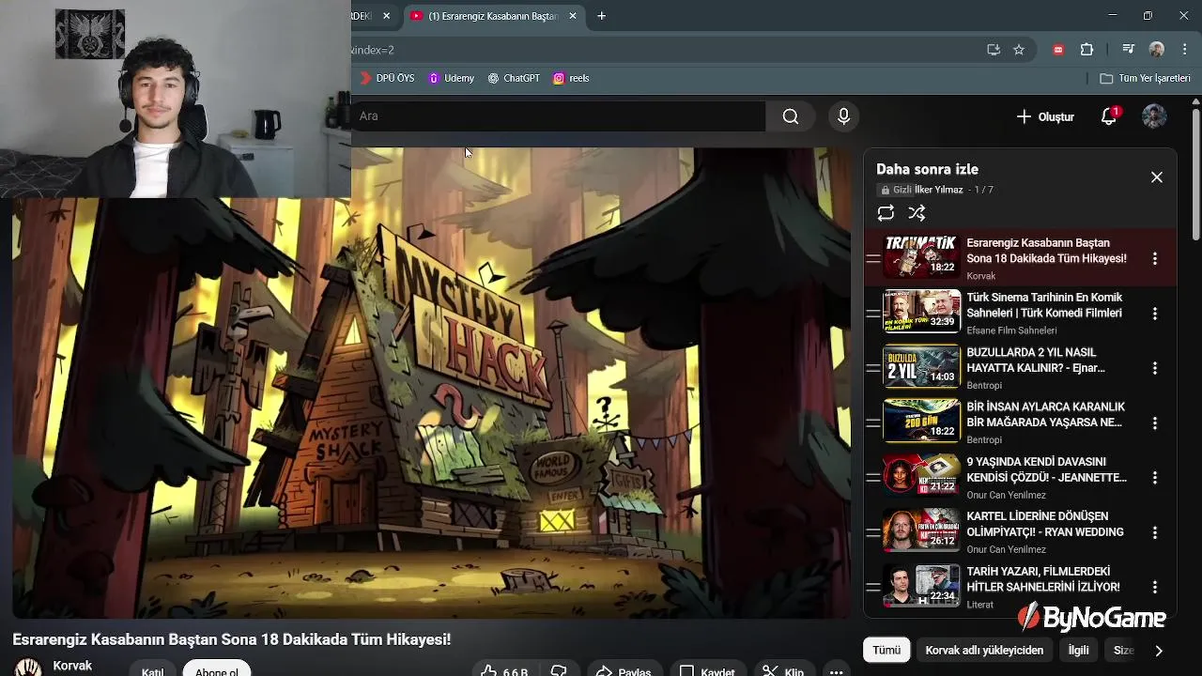Bookmark this page with star icon
This screenshot has height=676, width=1202.
(1019, 50)
